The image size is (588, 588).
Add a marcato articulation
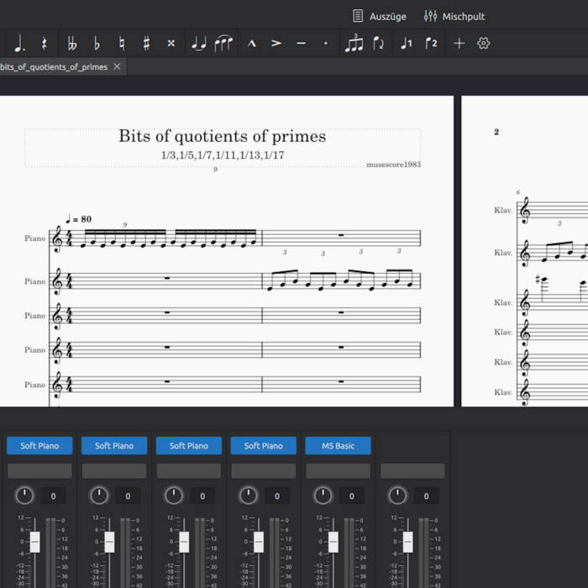(251, 44)
